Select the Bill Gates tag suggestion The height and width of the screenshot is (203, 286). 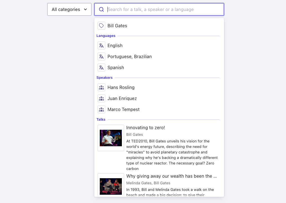click(159, 26)
